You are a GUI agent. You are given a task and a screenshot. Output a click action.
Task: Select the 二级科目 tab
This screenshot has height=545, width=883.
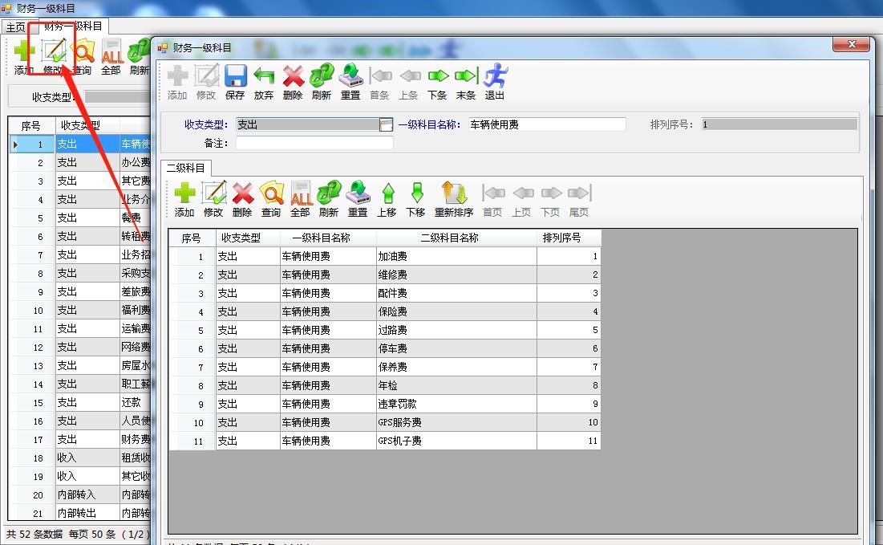coord(186,168)
